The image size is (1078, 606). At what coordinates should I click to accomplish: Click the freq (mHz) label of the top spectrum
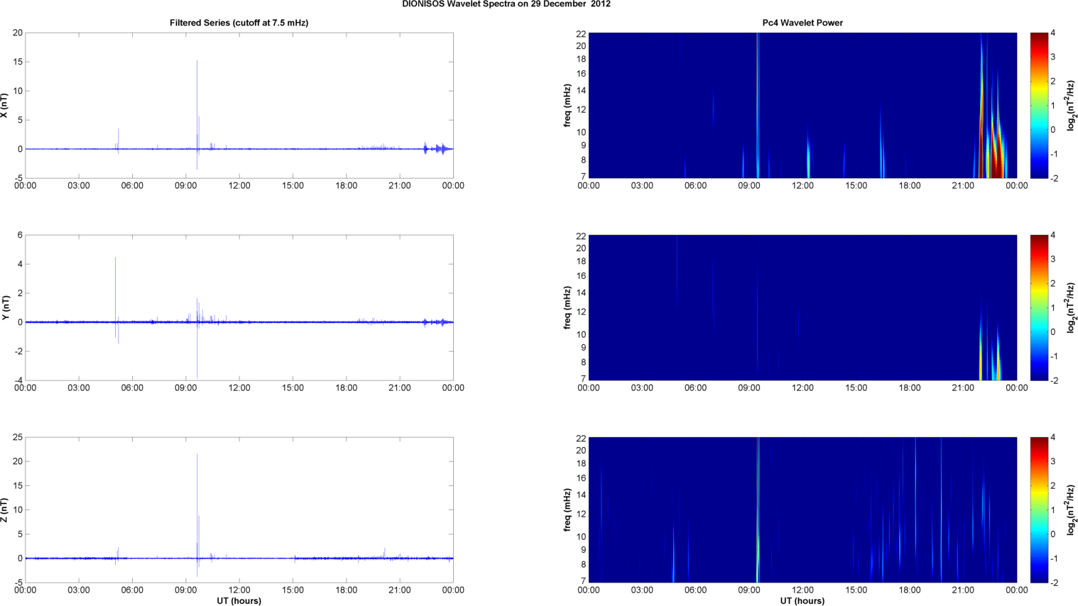point(567,106)
